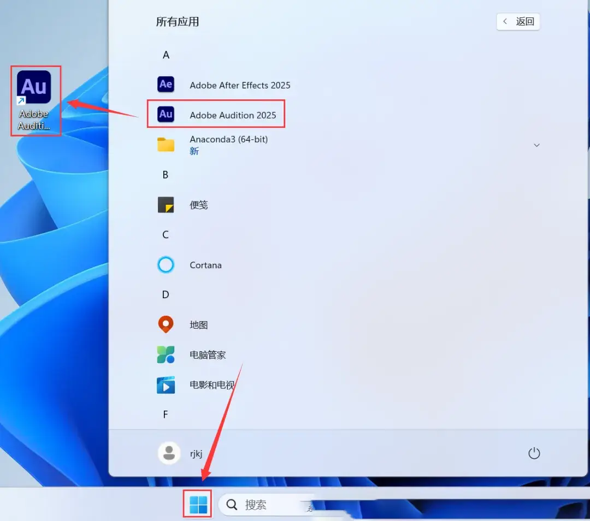Open the 便笺 sticky notes app

198,205
